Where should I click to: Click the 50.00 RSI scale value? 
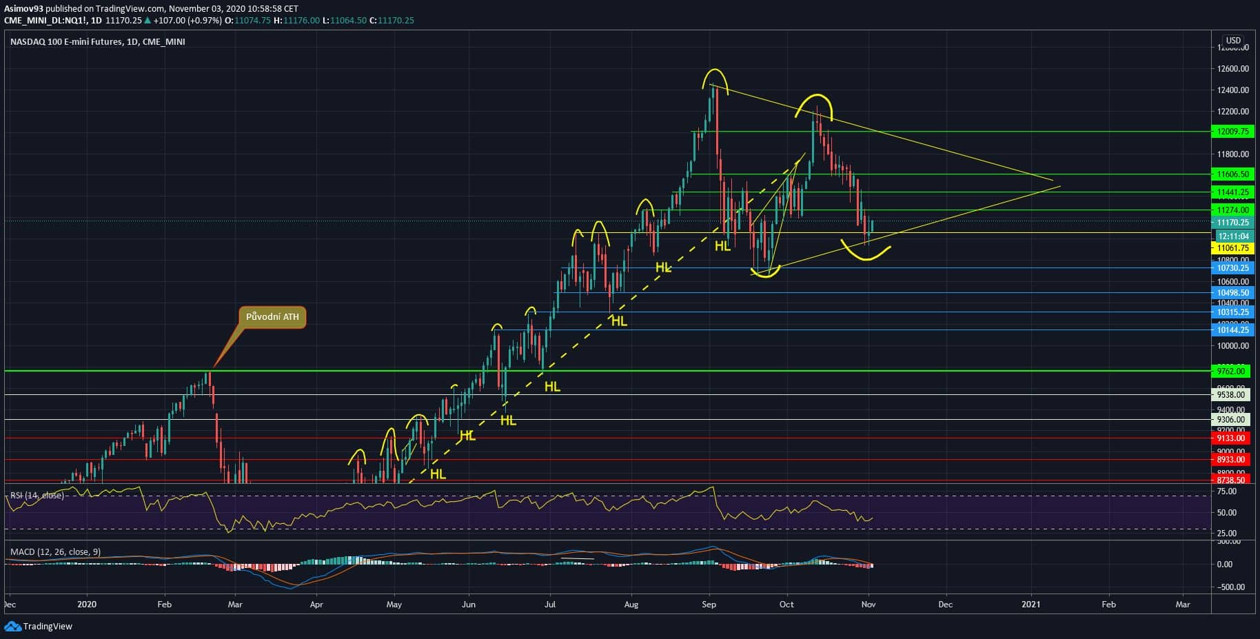1227,513
